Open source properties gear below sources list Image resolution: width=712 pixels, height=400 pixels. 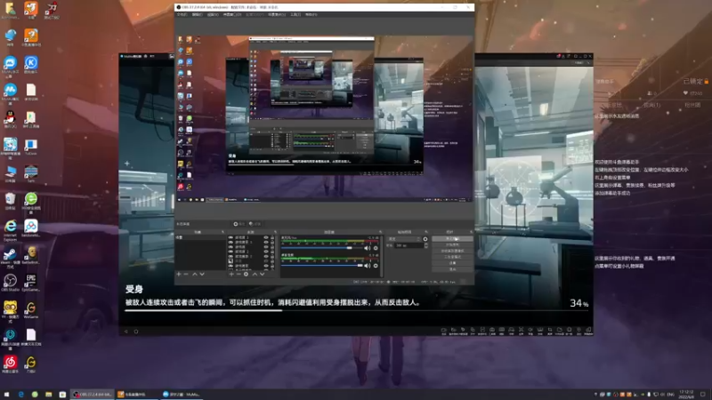tap(247, 274)
